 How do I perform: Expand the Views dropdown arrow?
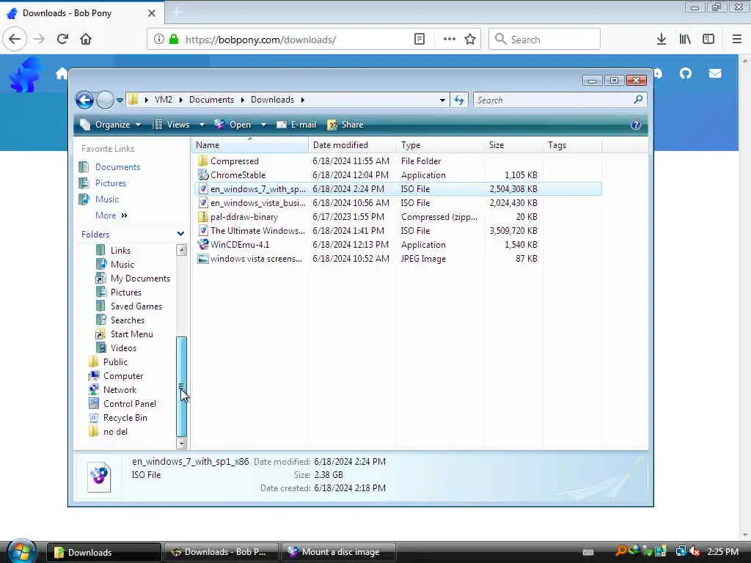[202, 125]
